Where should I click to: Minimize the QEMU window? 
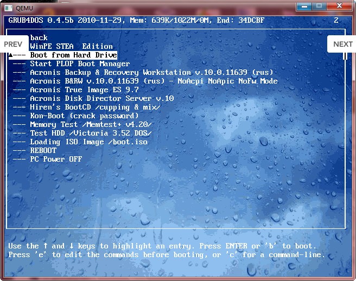[304, 6]
